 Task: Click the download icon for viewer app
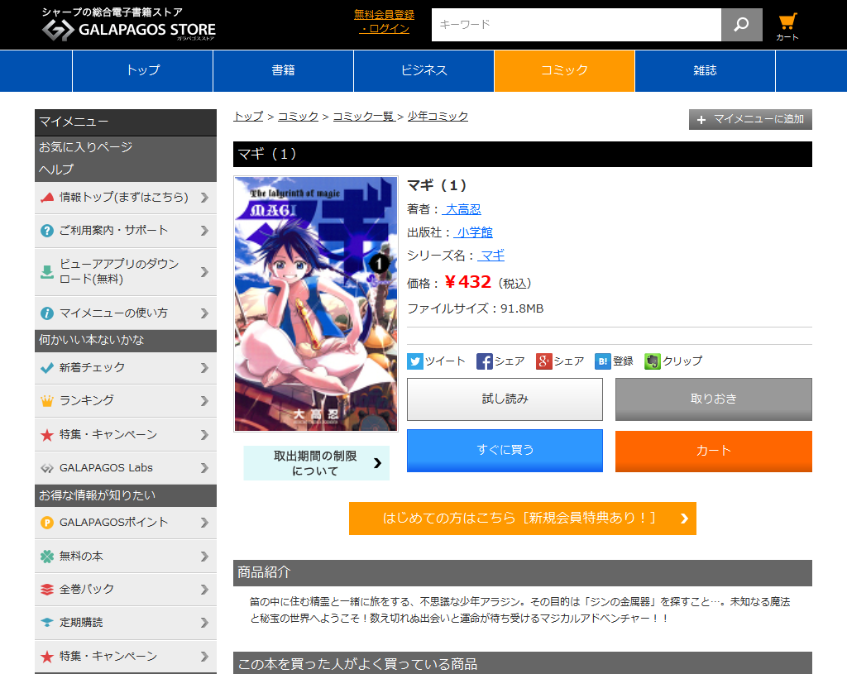(47, 271)
